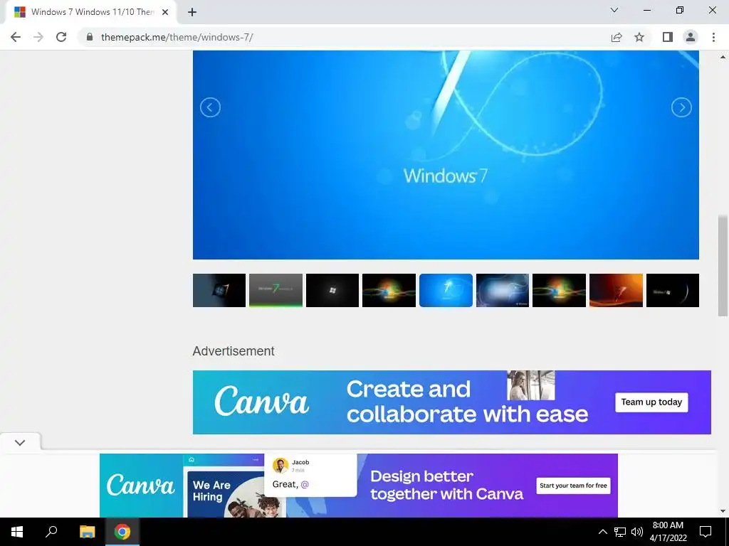The width and height of the screenshot is (729, 546).
Task: Click Start your team for free
Action: coord(573,486)
